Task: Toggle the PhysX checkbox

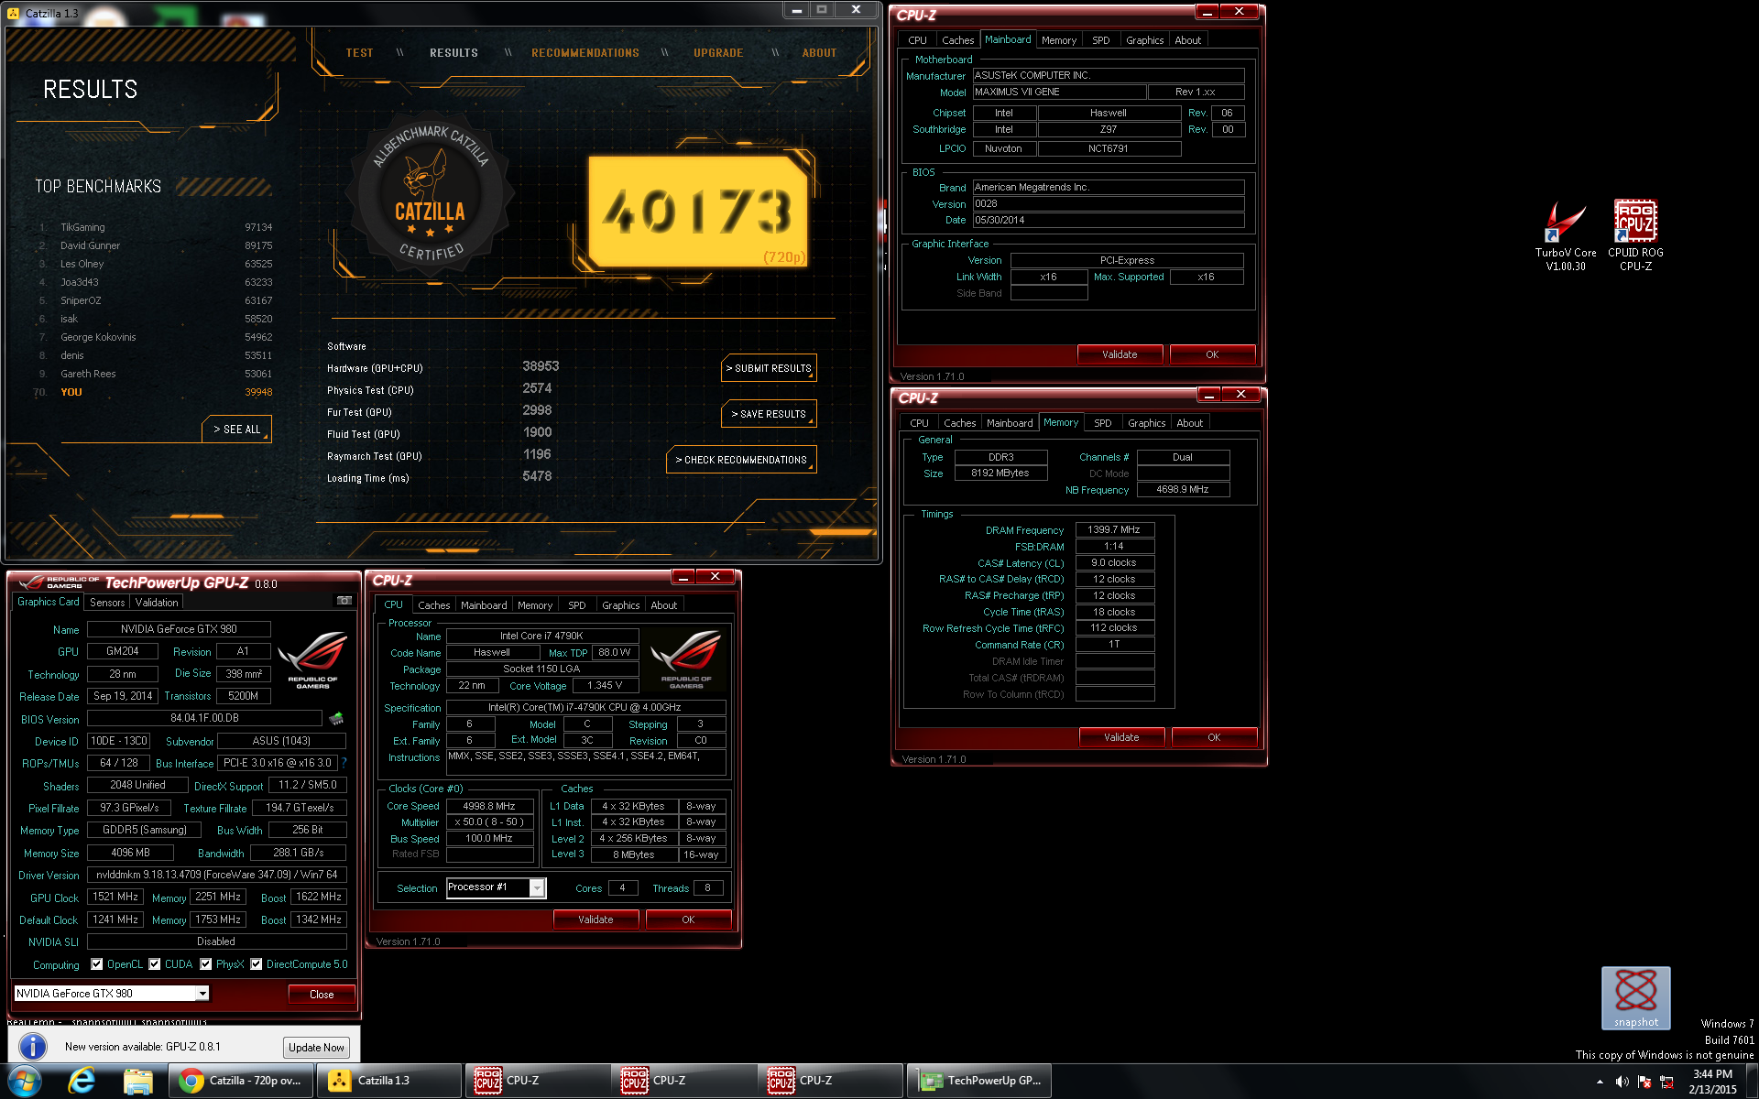Action: pos(205,964)
